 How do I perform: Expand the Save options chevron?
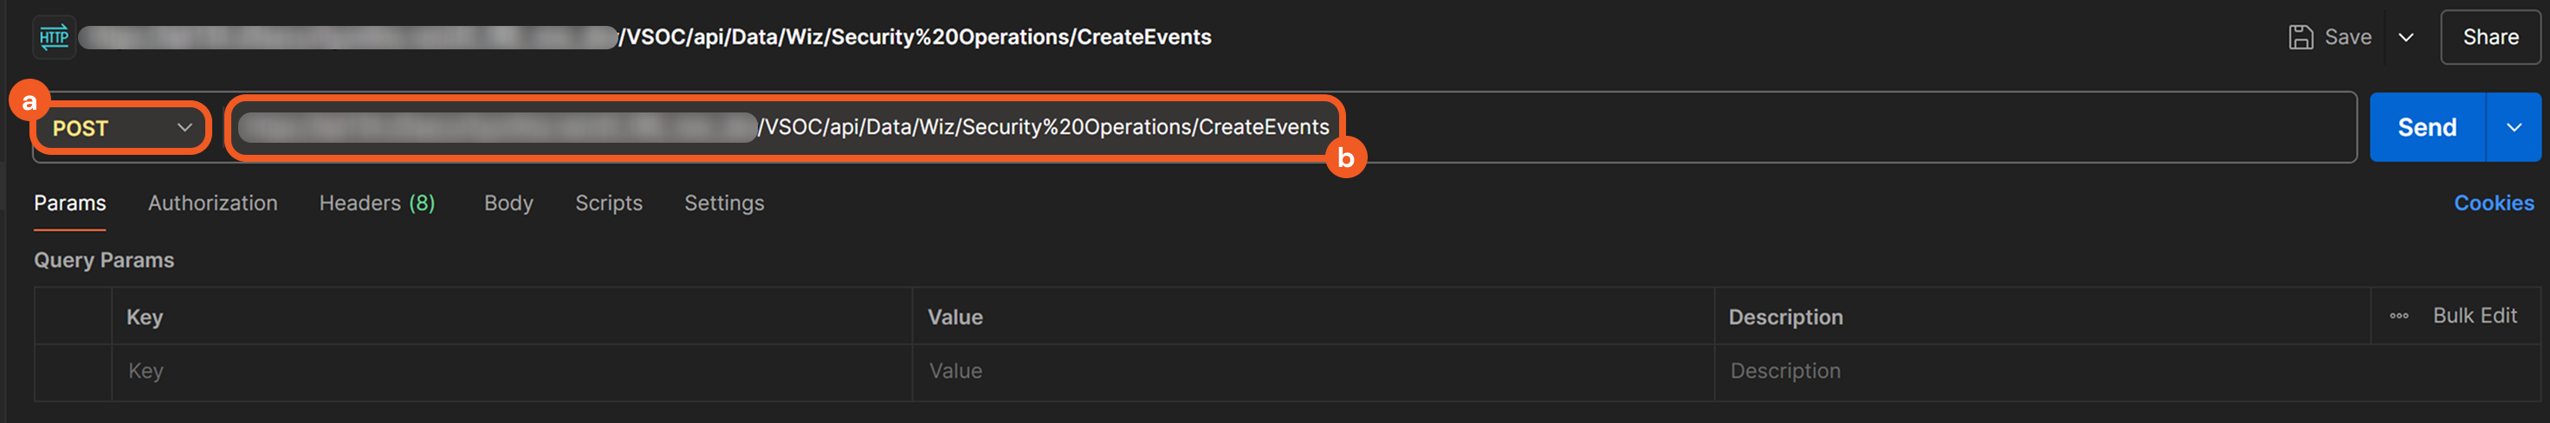pos(2405,37)
